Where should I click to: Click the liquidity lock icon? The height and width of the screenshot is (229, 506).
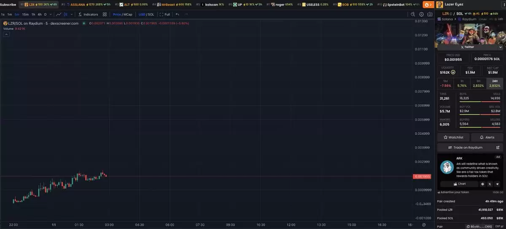[x=453, y=72]
